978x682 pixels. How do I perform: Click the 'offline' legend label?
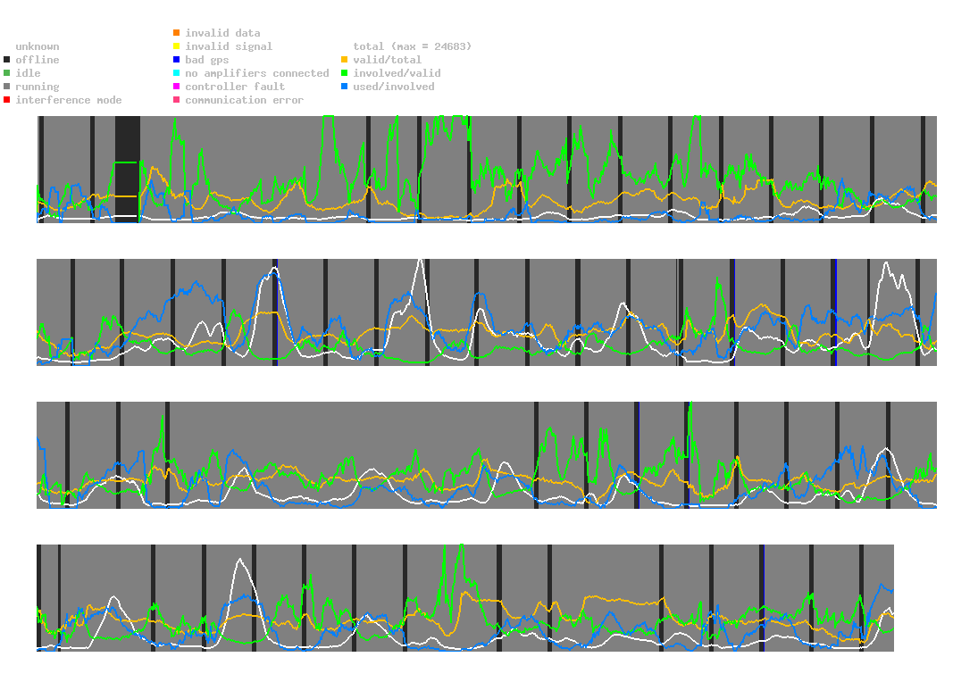point(38,60)
